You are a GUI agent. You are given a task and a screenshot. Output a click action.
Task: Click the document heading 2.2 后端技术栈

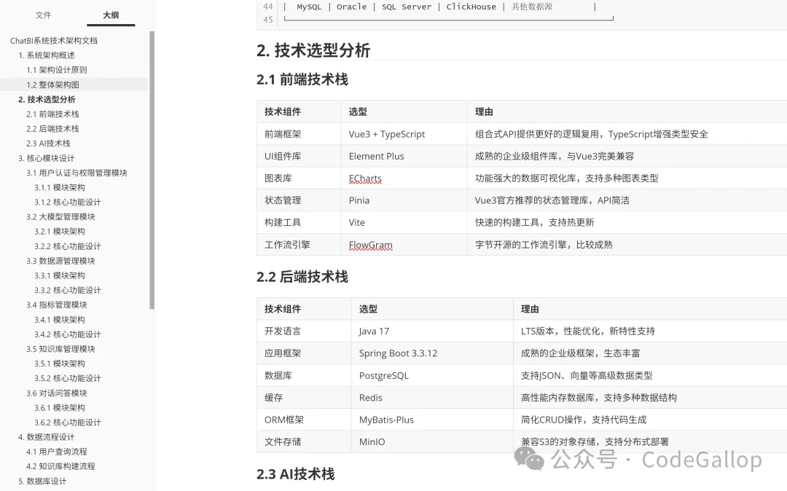coord(302,277)
